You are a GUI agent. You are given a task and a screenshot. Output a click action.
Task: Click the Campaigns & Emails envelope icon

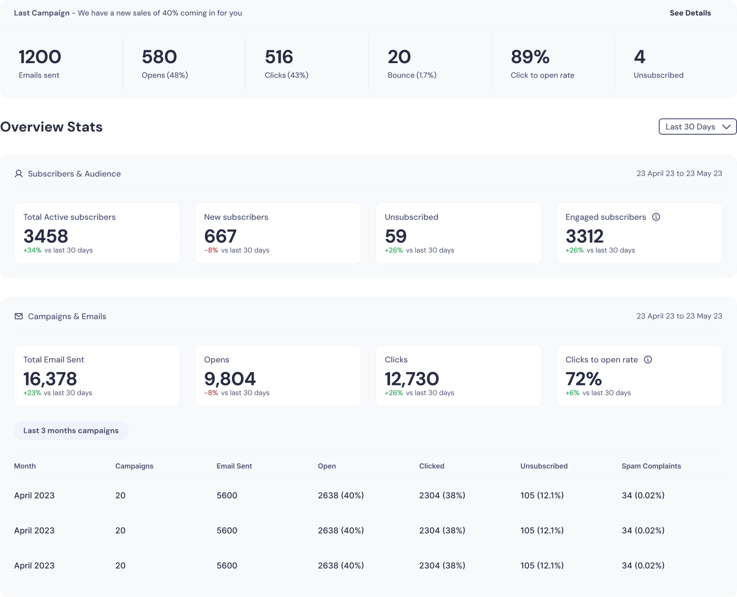(19, 316)
